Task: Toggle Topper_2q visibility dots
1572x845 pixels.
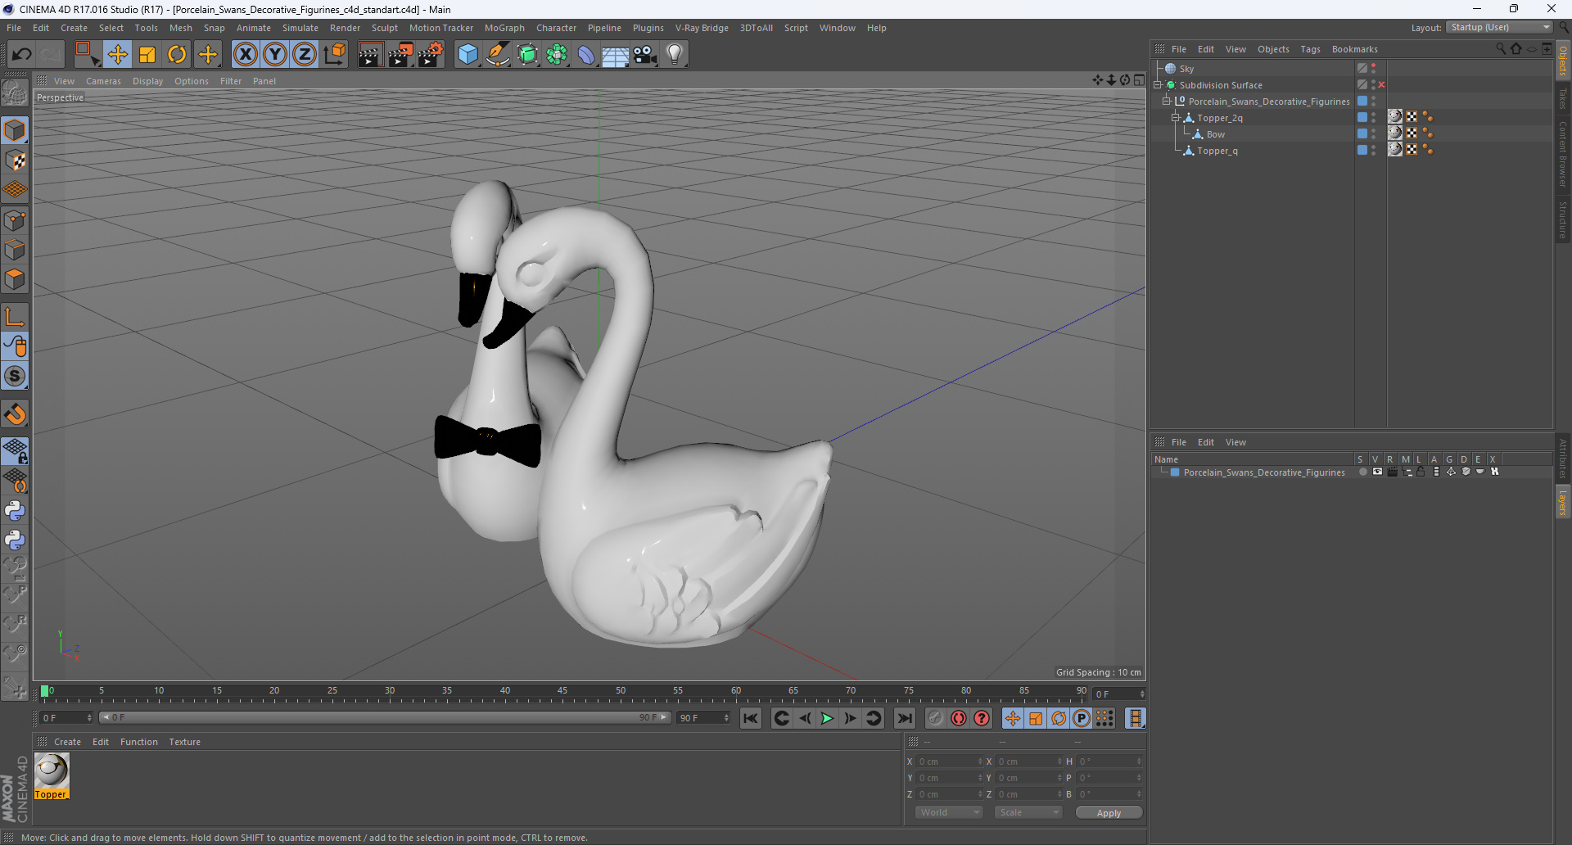Action: click(1374, 118)
